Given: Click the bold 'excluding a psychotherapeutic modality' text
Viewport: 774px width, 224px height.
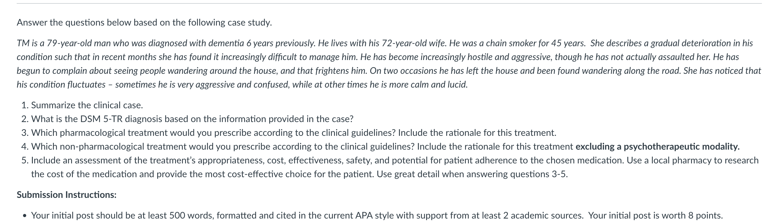Looking at the screenshot, I should [x=658, y=146].
